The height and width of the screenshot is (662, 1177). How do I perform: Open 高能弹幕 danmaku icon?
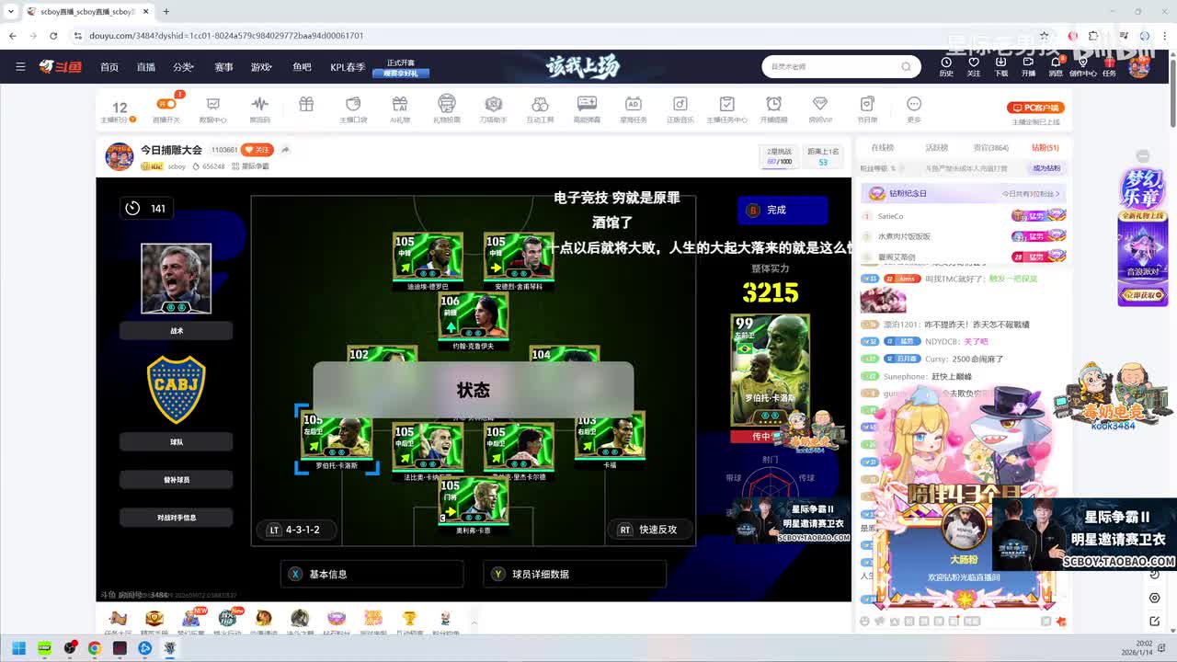click(x=587, y=109)
